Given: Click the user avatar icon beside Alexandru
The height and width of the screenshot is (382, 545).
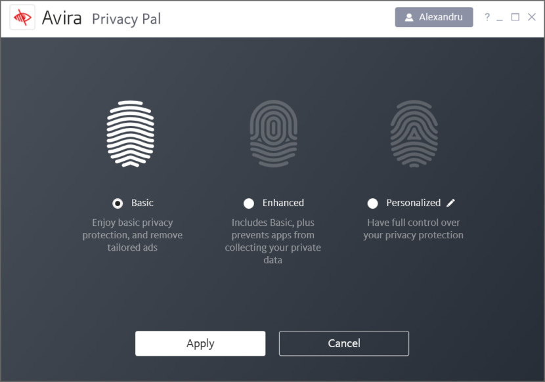Looking at the screenshot, I should (409, 17).
